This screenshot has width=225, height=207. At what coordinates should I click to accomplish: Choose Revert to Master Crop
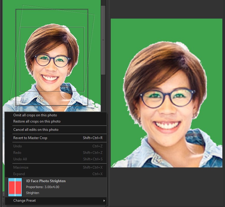point(30,138)
